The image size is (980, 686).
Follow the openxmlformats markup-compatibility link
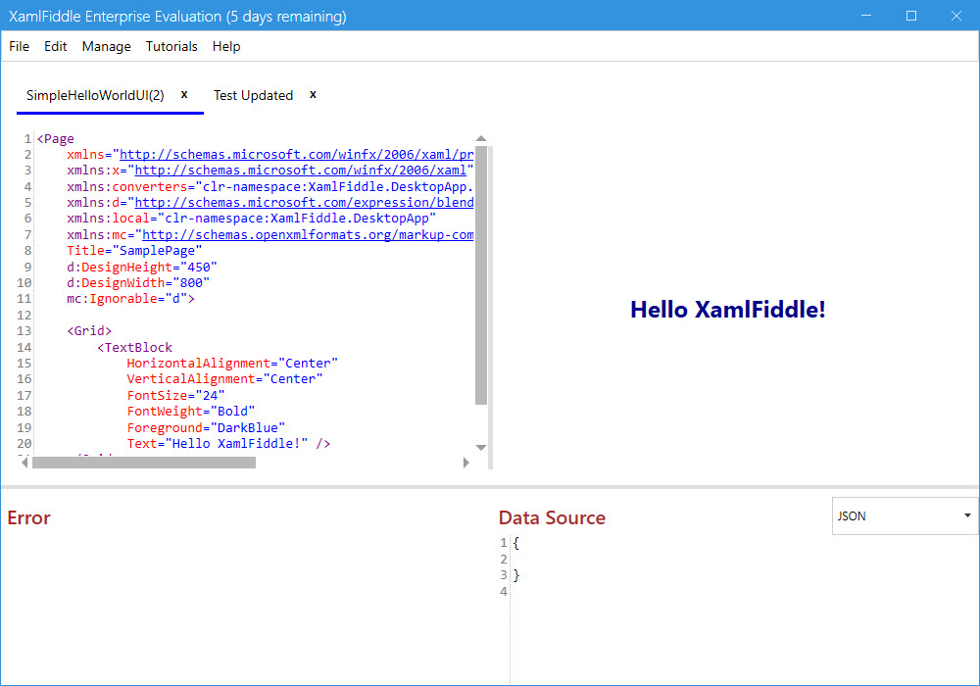308,235
